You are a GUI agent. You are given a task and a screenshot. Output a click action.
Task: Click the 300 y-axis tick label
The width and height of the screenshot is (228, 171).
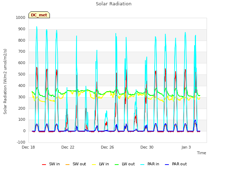[22, 97]
